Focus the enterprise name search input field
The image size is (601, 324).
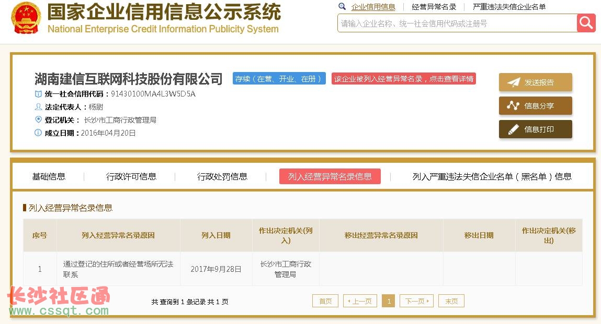pos(457,23)
